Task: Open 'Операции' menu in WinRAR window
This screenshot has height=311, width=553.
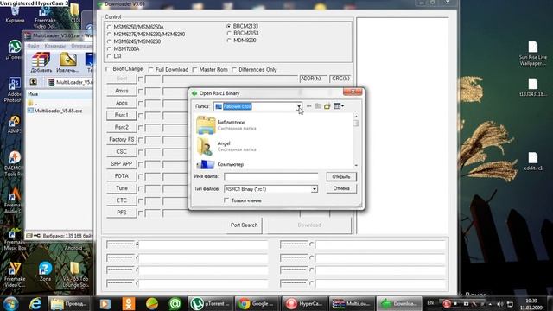Action: (x=82, y=46)
